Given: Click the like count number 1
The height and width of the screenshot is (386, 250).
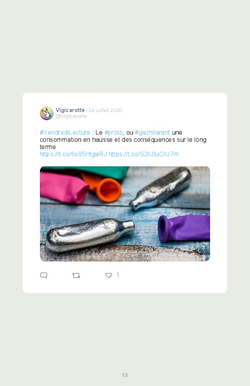Looking at the screenshot, I should pos(118,275).
